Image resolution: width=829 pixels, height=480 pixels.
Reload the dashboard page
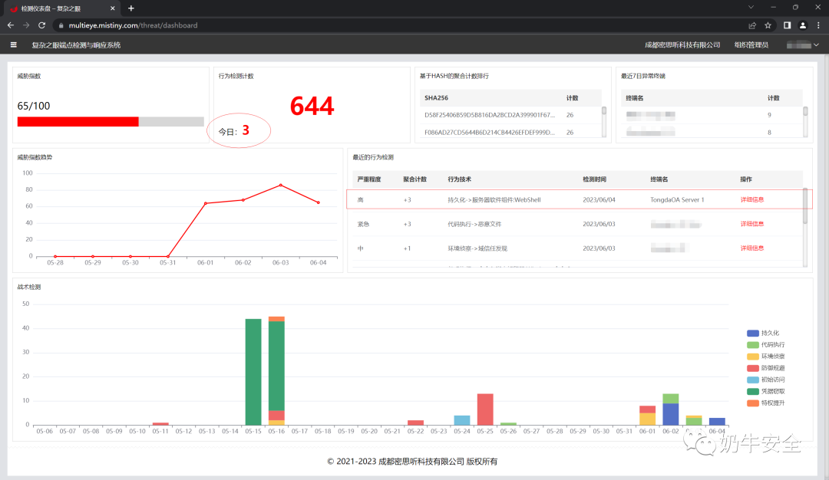click(41, 25)
